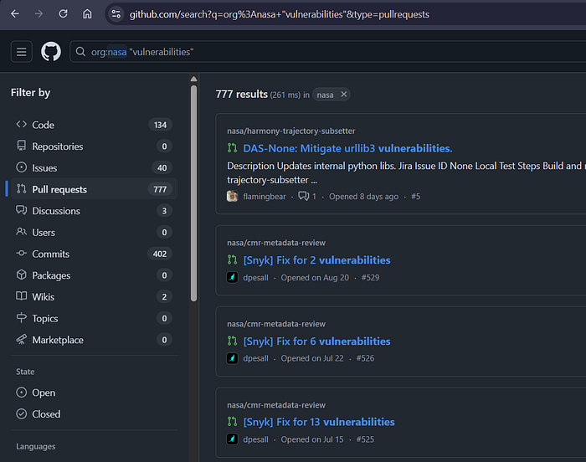
Task: Click the filter sidebar scrollbar thumb
Action: [193, 193]
